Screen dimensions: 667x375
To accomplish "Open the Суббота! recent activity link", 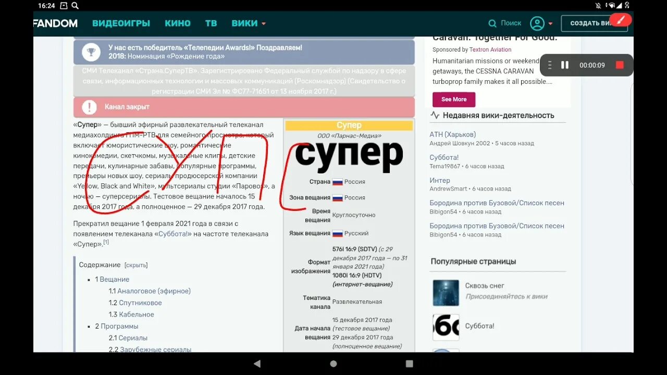I will 444,157.
